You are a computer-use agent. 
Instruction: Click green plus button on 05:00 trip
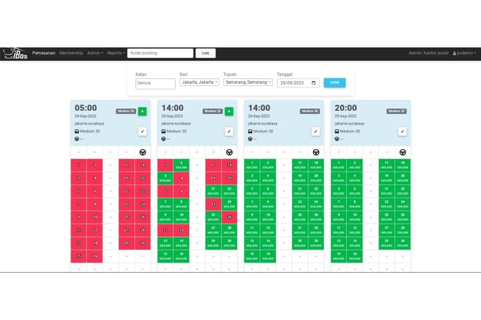click(x=142, y=111)
